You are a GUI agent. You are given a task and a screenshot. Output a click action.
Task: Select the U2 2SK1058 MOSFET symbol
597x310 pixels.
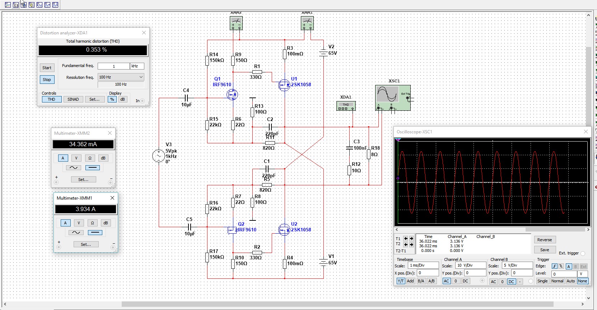[284, 229]
